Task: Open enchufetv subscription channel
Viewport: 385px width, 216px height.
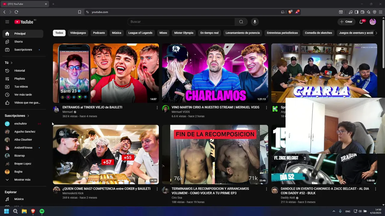Action: coord(23,124)
